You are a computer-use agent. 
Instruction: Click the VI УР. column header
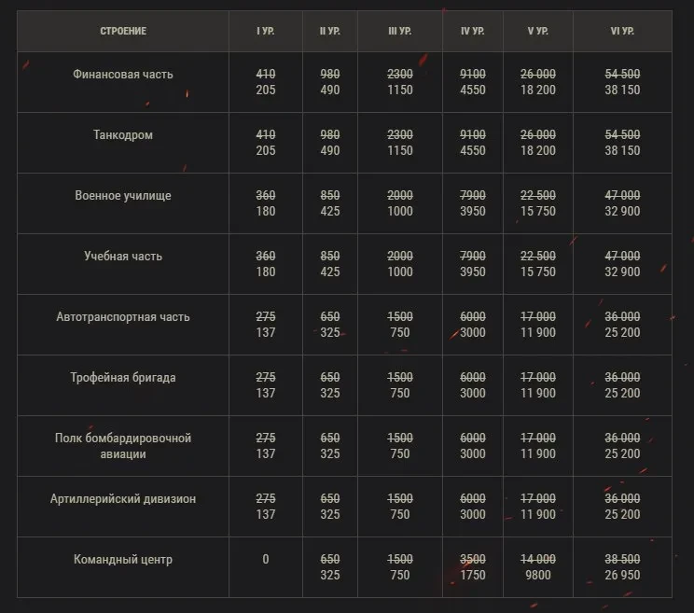pyautogui.click(x=622, y=31)
